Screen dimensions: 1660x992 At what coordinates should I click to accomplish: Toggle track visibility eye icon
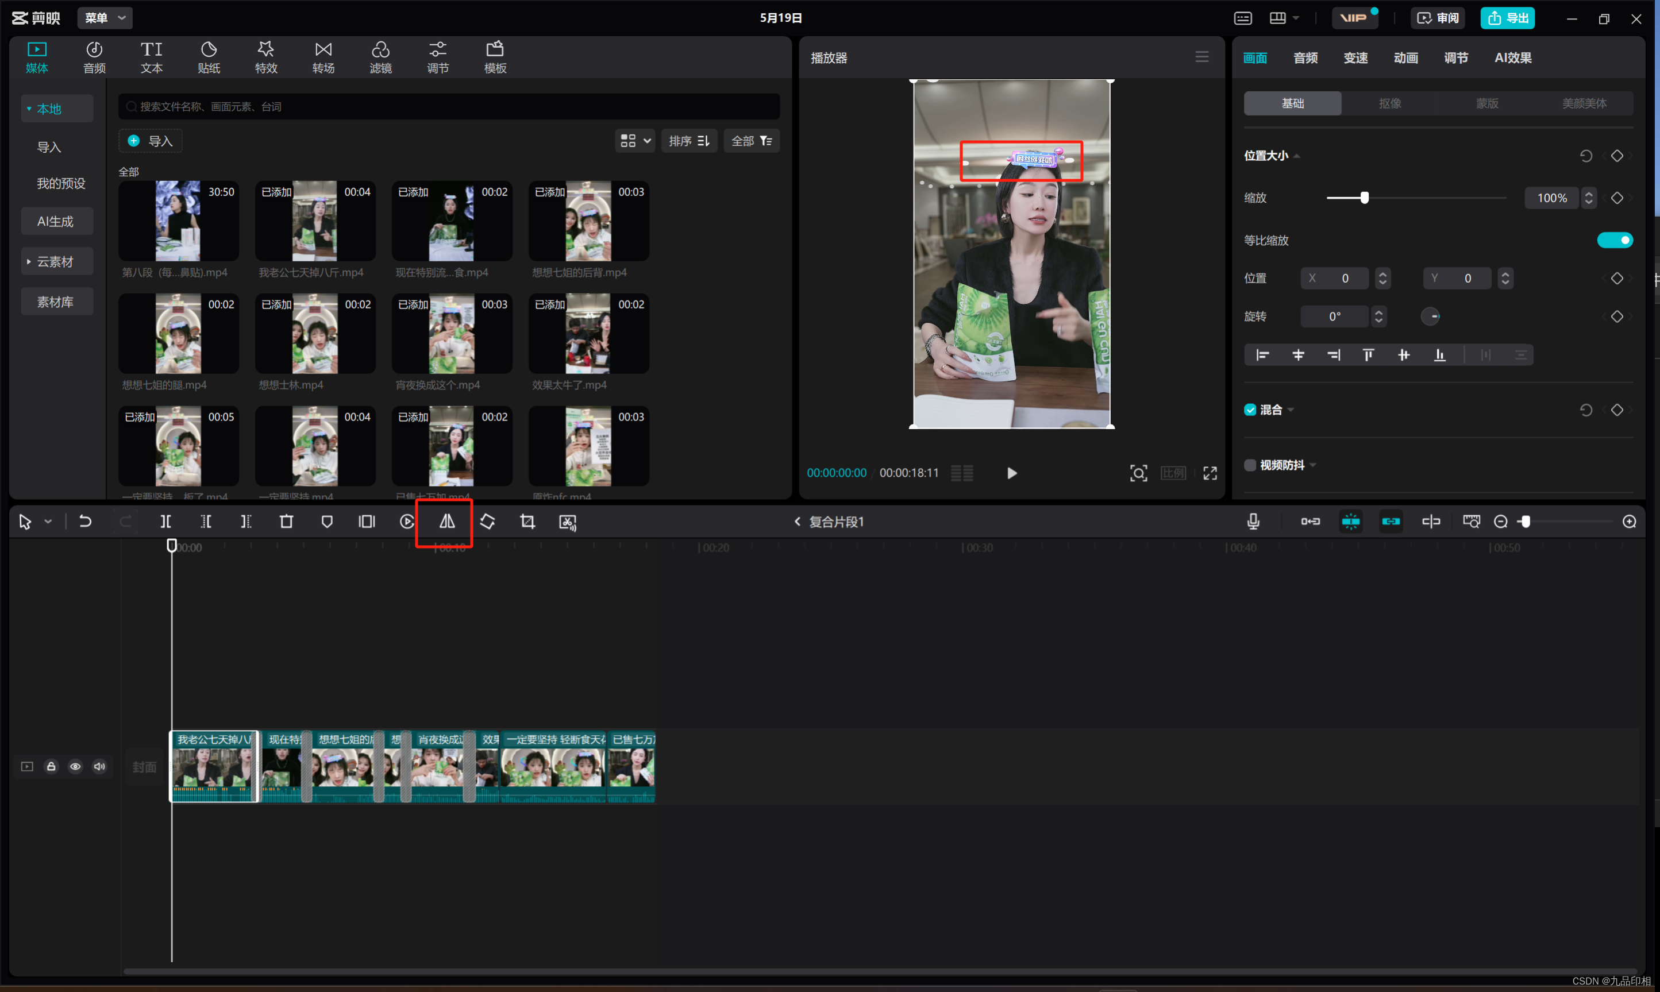pyautogui.click(x=75, y=767)
